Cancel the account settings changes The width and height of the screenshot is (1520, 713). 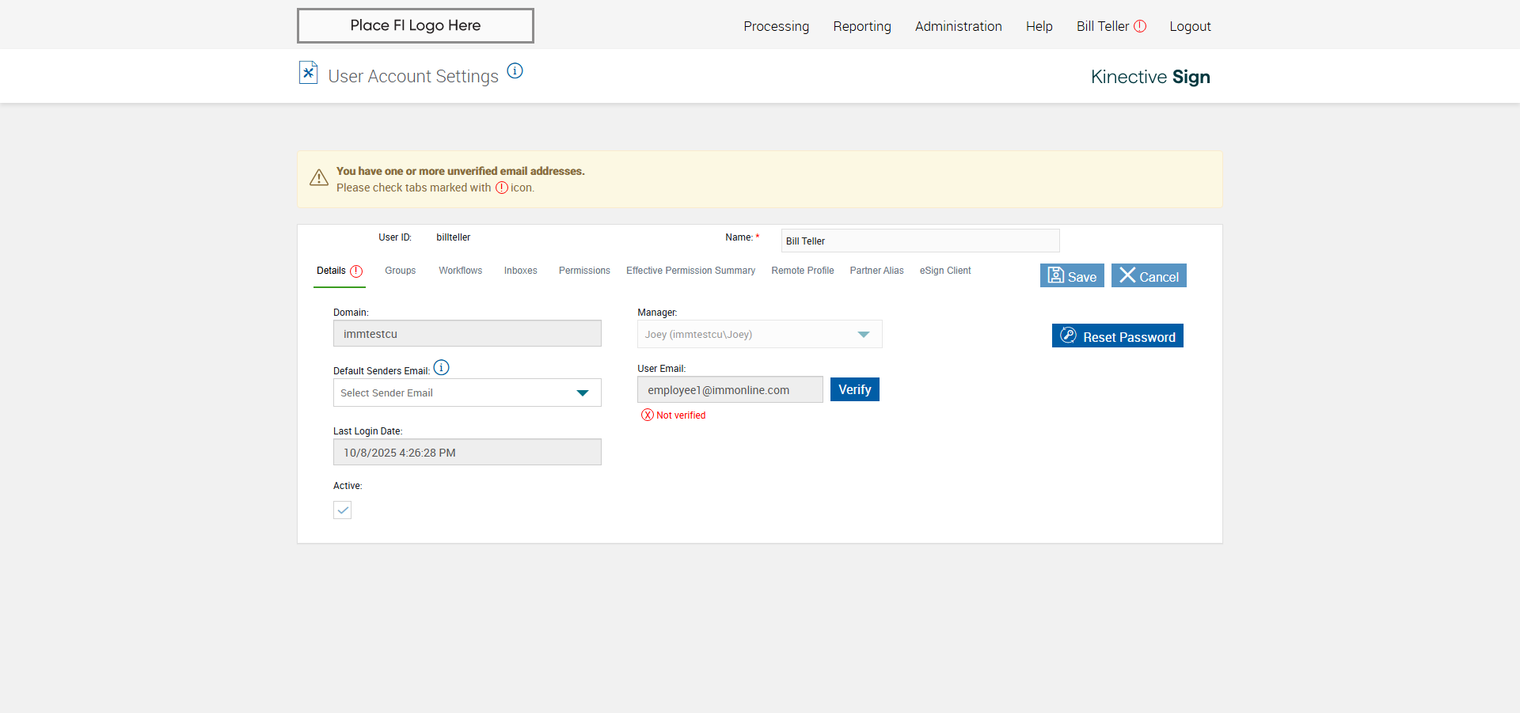(x=1148, y=276)
